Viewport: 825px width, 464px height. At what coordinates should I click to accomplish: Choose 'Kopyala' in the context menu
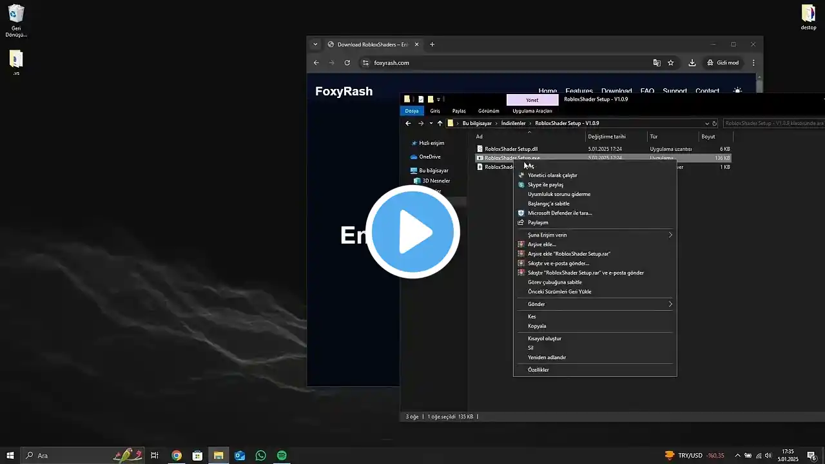pos(537,326)
